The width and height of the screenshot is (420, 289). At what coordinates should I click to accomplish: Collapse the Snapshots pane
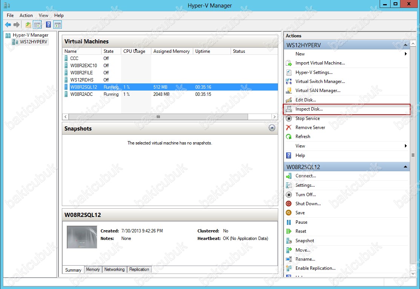tap(272, 128)
